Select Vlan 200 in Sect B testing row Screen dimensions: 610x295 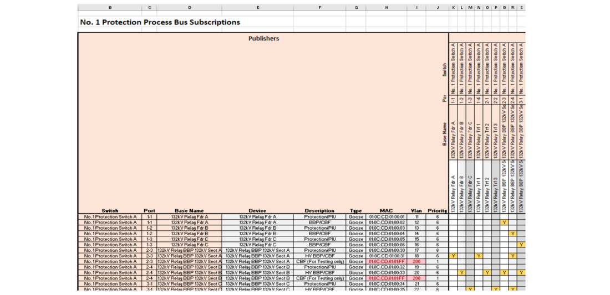coord(416,278)
